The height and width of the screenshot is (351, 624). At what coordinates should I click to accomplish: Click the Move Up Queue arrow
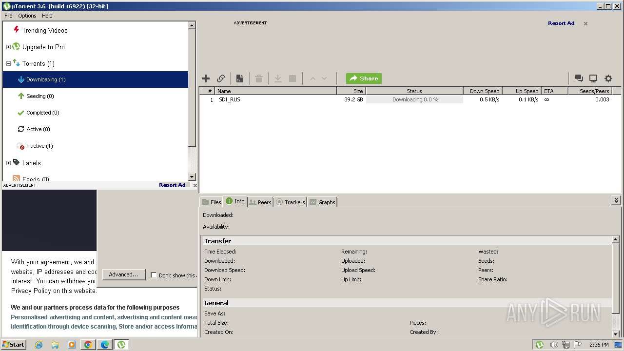312,78
